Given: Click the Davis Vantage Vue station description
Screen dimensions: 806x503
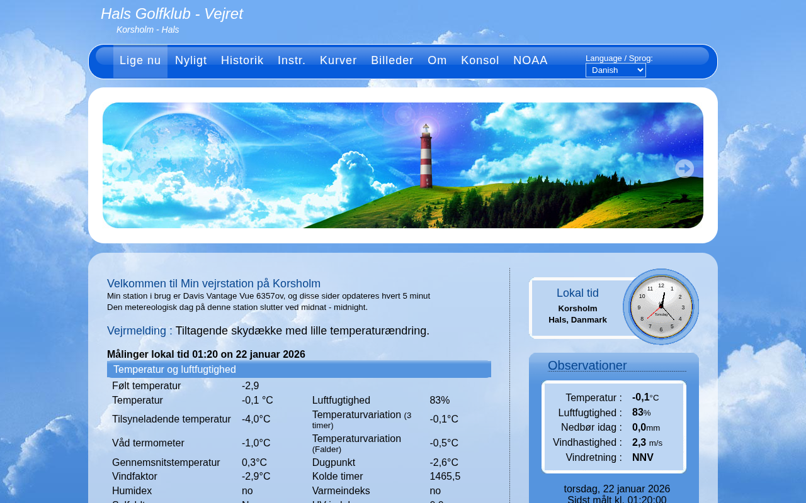Looking at the screenshot, I should click(268, 296).
